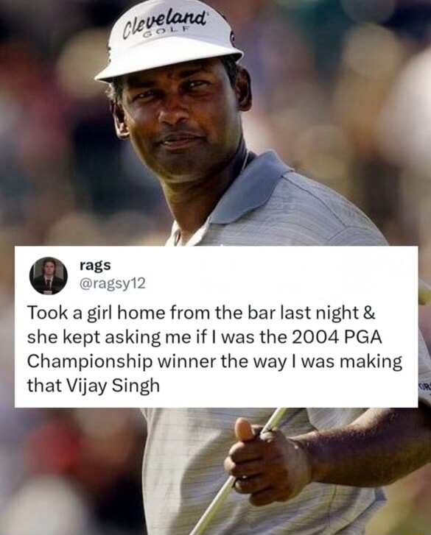Screen dimensions: 431x535
Task: Open the @ragsy12 handle
Action: [x=113, y=283]
